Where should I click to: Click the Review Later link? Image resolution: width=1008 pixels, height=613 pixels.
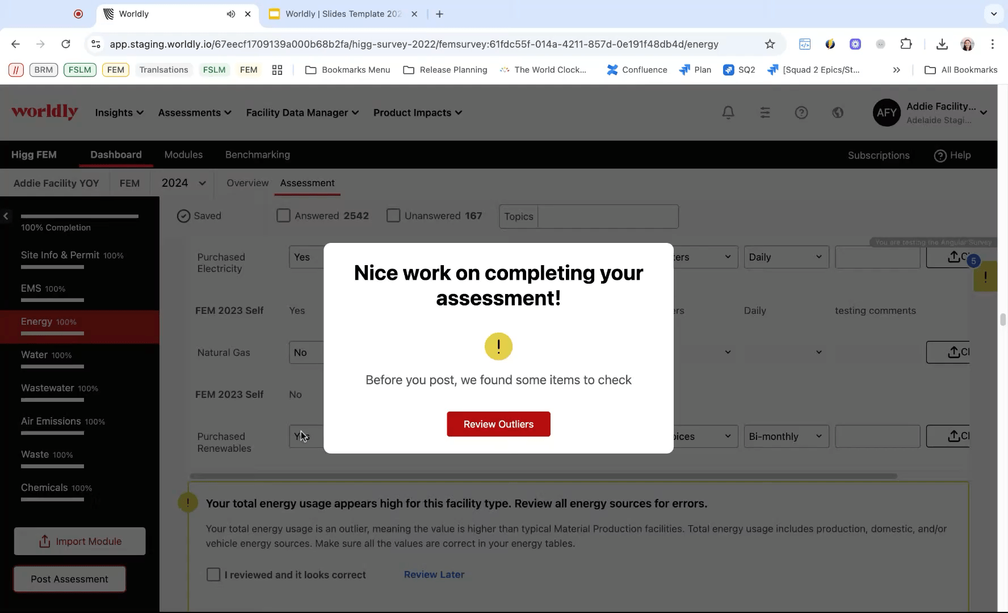click(434, 574)
